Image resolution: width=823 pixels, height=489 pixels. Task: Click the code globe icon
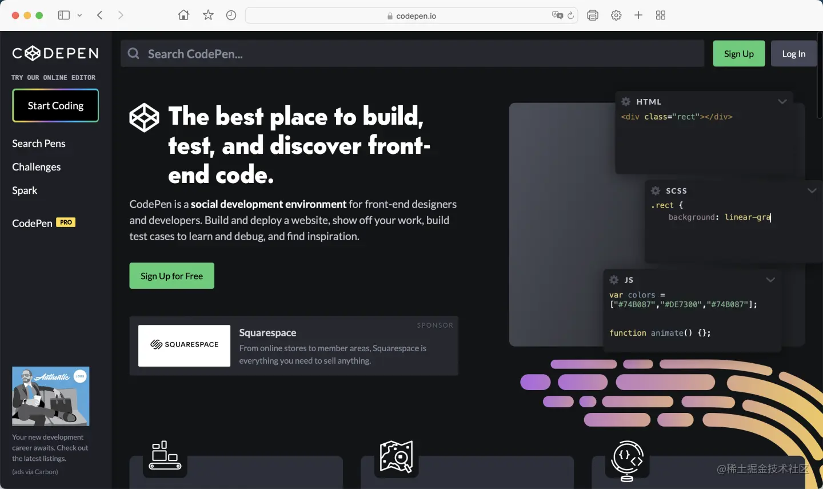[x=628, y=460]
